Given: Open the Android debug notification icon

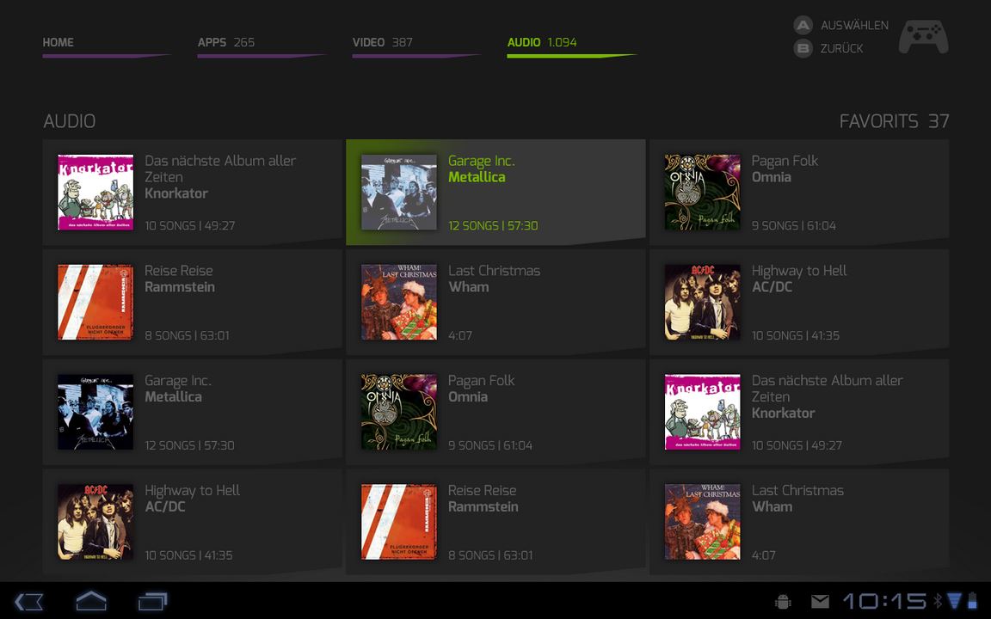Looking at the screenshot, I should pos(783,601).
